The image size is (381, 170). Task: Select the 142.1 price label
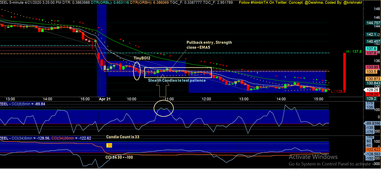click(x=372, y=34)
